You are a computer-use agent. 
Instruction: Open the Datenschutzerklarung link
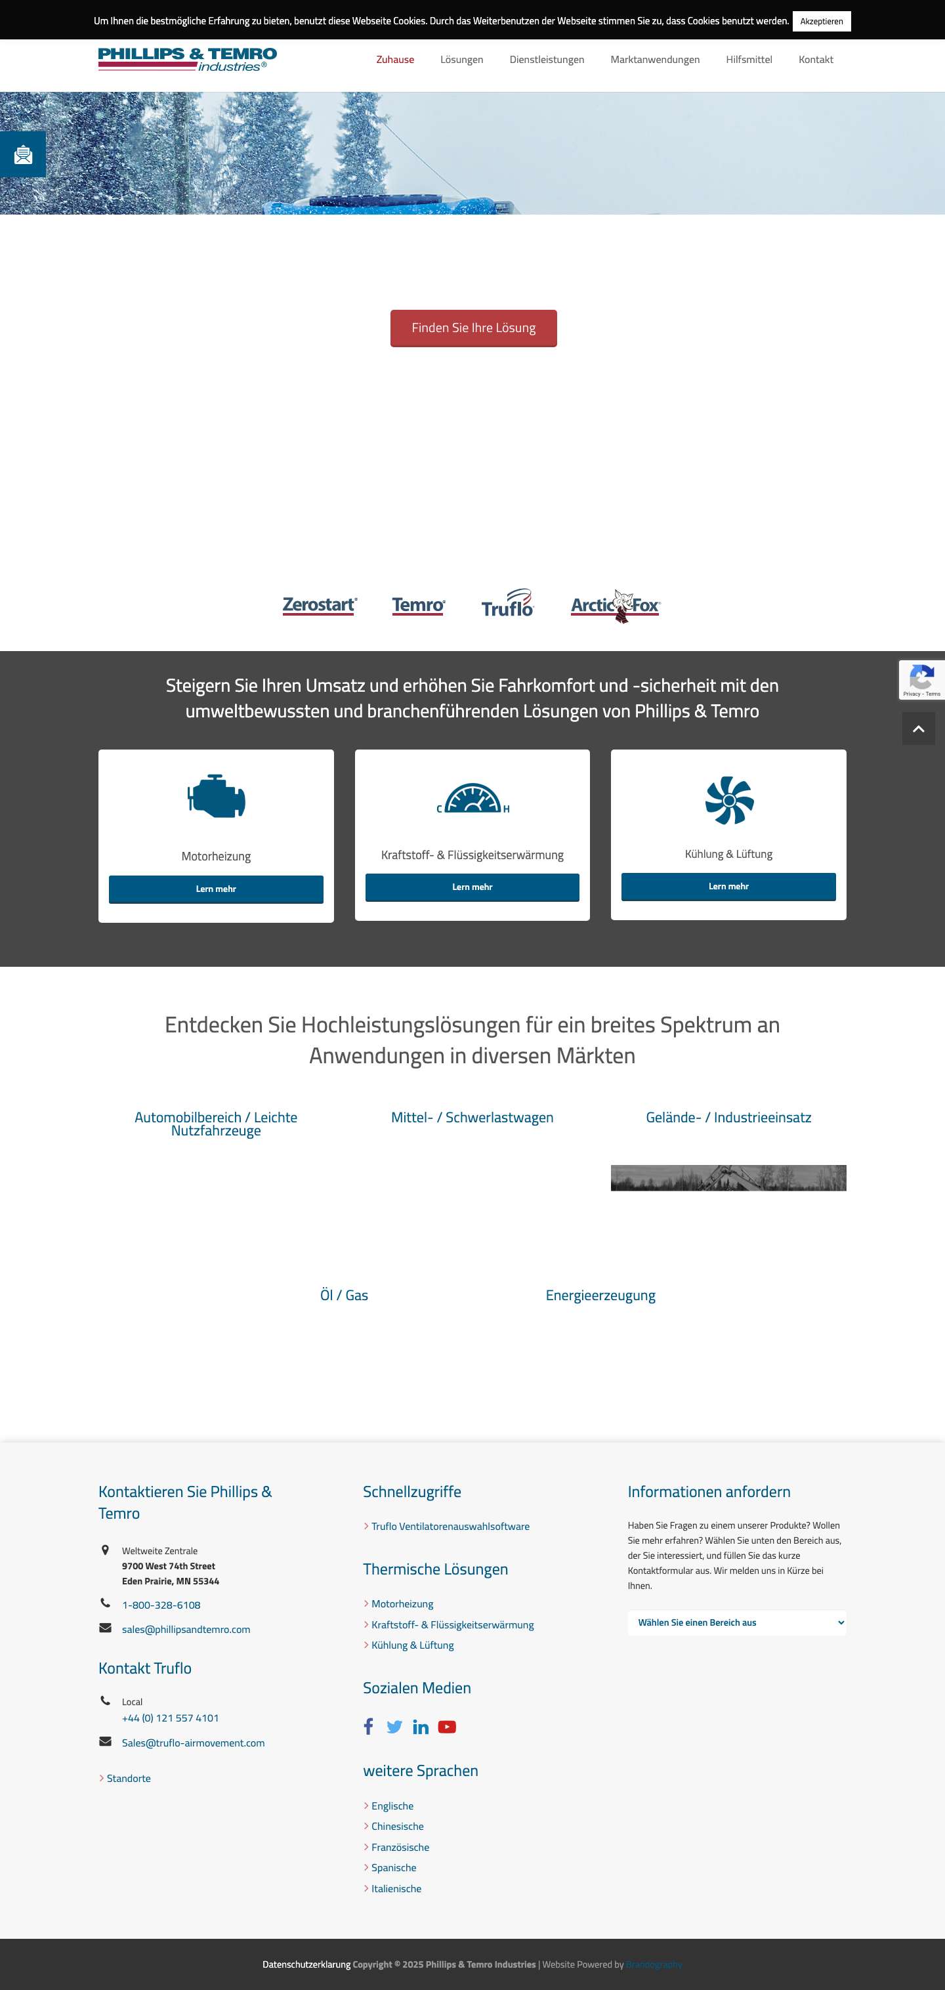click(x=306, y=1964)
